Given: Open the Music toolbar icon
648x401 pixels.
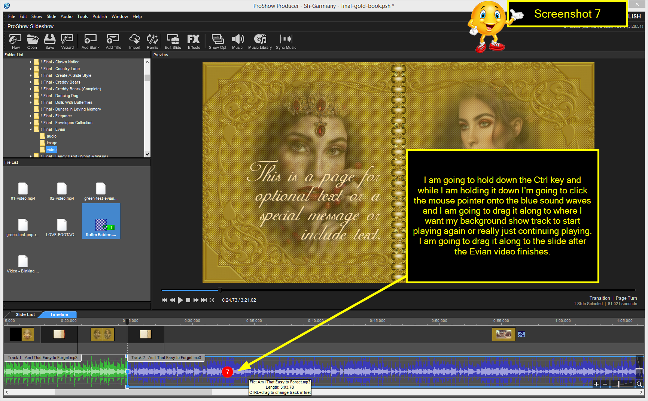Looking at the screenshot, I should point(237,42).
